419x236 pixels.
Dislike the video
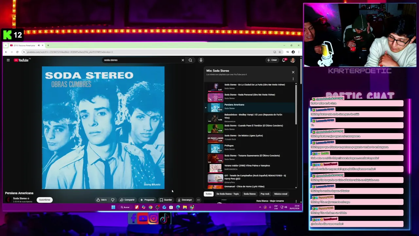[x=113, y=200]
